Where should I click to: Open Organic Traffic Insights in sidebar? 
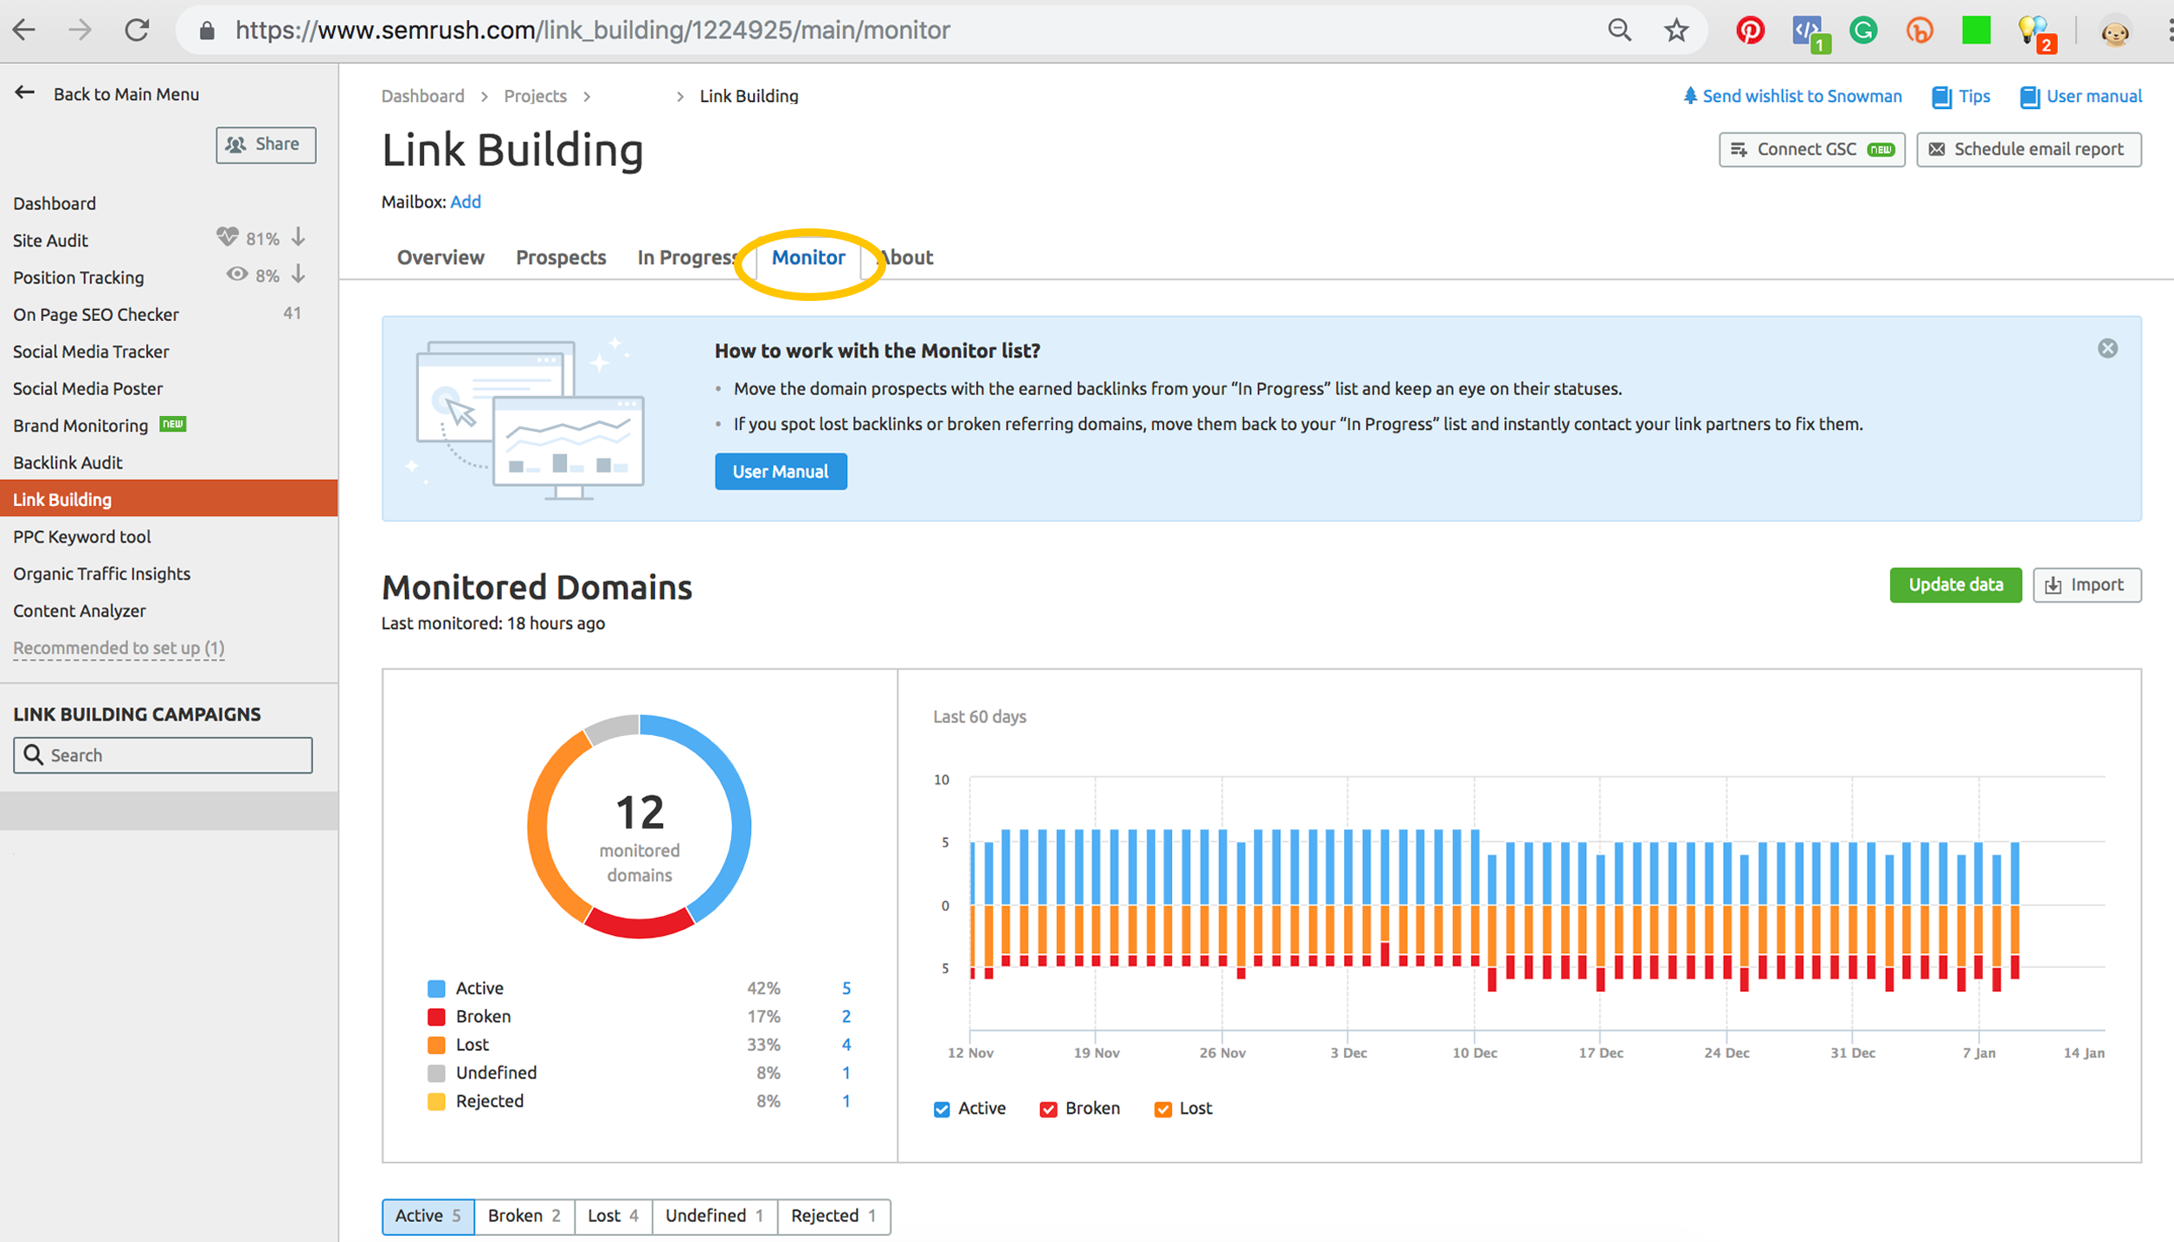(101, 573)
